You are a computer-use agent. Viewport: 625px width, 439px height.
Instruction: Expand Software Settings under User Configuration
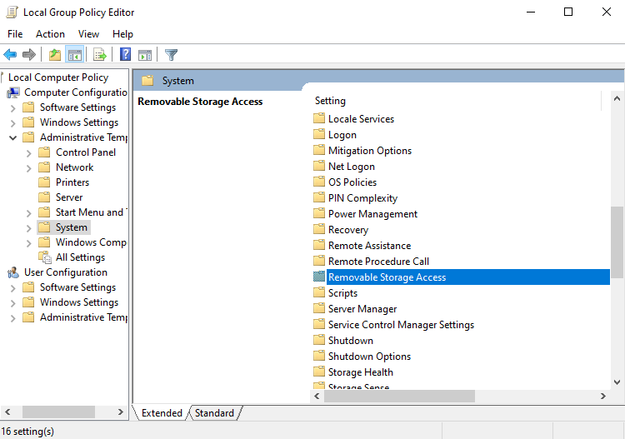pyautogui.click(x=12, y=288)
